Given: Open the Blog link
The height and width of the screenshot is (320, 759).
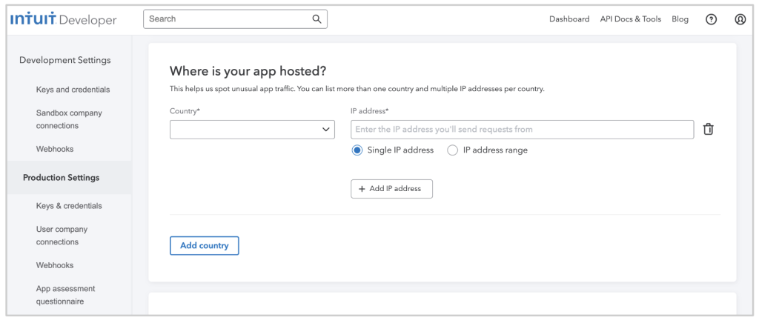Looking at the screenshot, I should (x=680, y=19).
